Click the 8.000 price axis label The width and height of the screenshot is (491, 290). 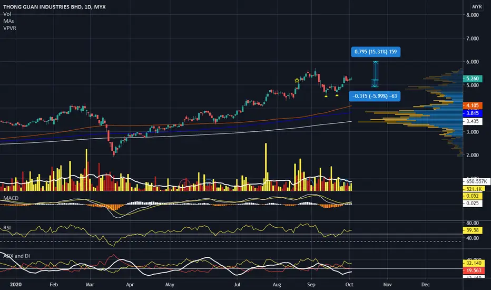tap(473, 15)
